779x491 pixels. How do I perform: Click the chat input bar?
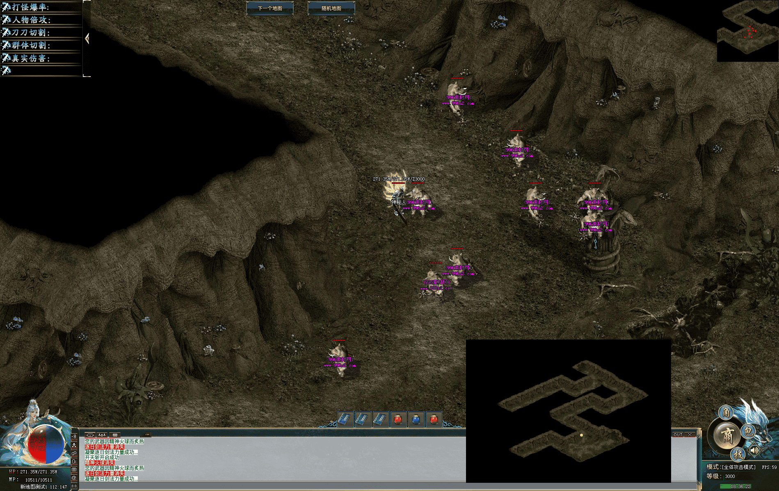pyautogui.click(x=388, y=486)
